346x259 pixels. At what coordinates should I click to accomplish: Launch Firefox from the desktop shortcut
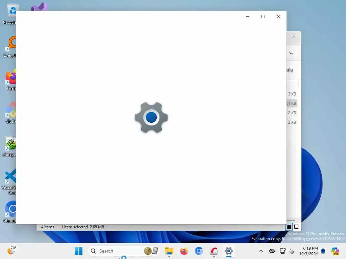10,80
